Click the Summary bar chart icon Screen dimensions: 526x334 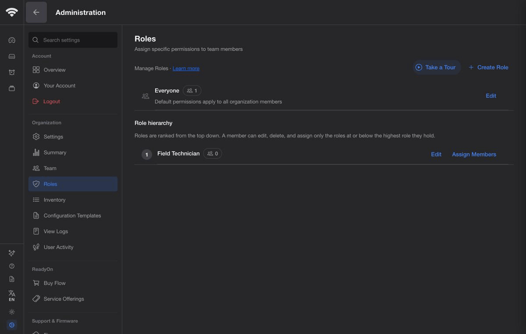coord(36,152)
